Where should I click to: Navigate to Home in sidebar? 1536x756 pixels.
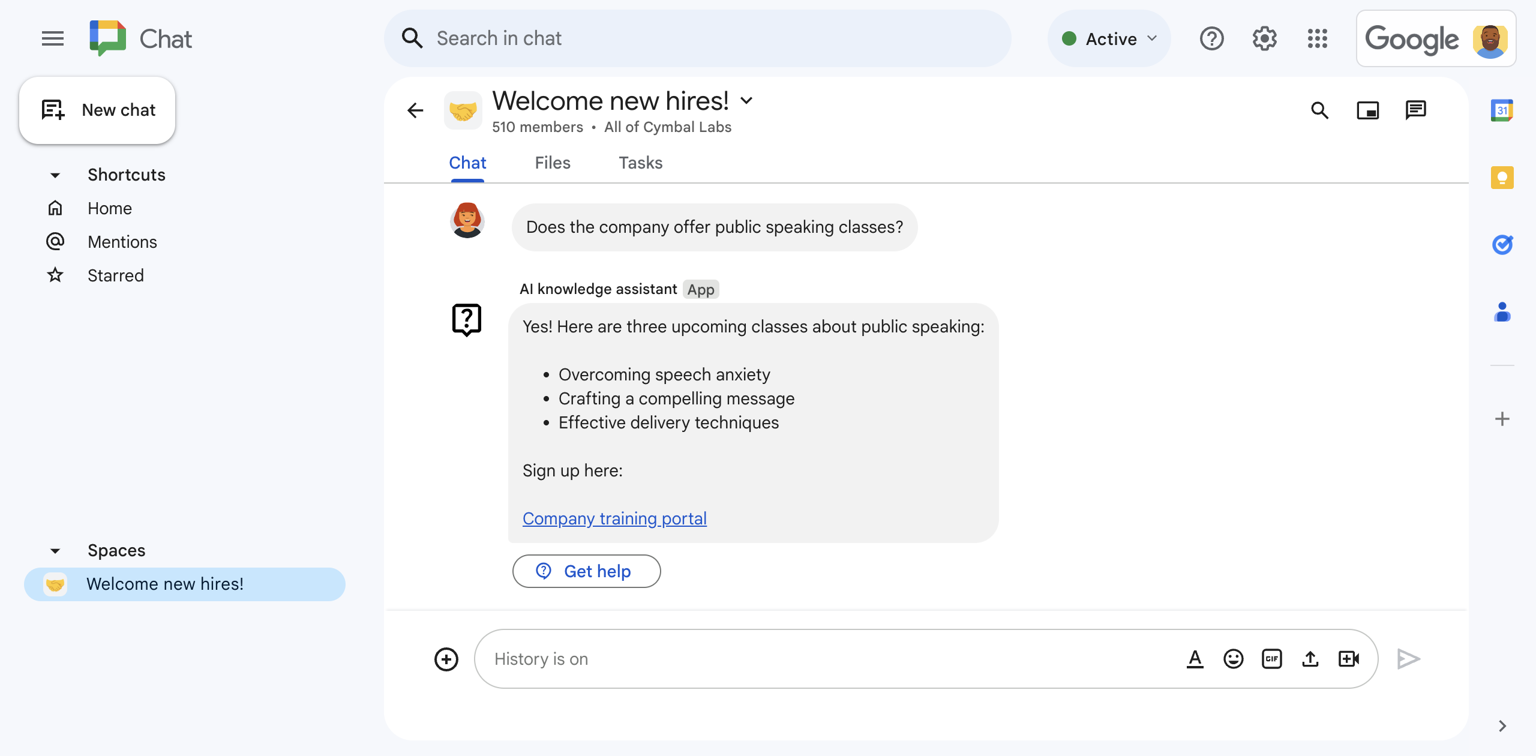110,208
